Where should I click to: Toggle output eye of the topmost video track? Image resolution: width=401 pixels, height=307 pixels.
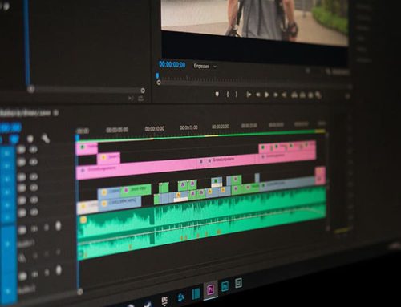[x=33, y=150]
